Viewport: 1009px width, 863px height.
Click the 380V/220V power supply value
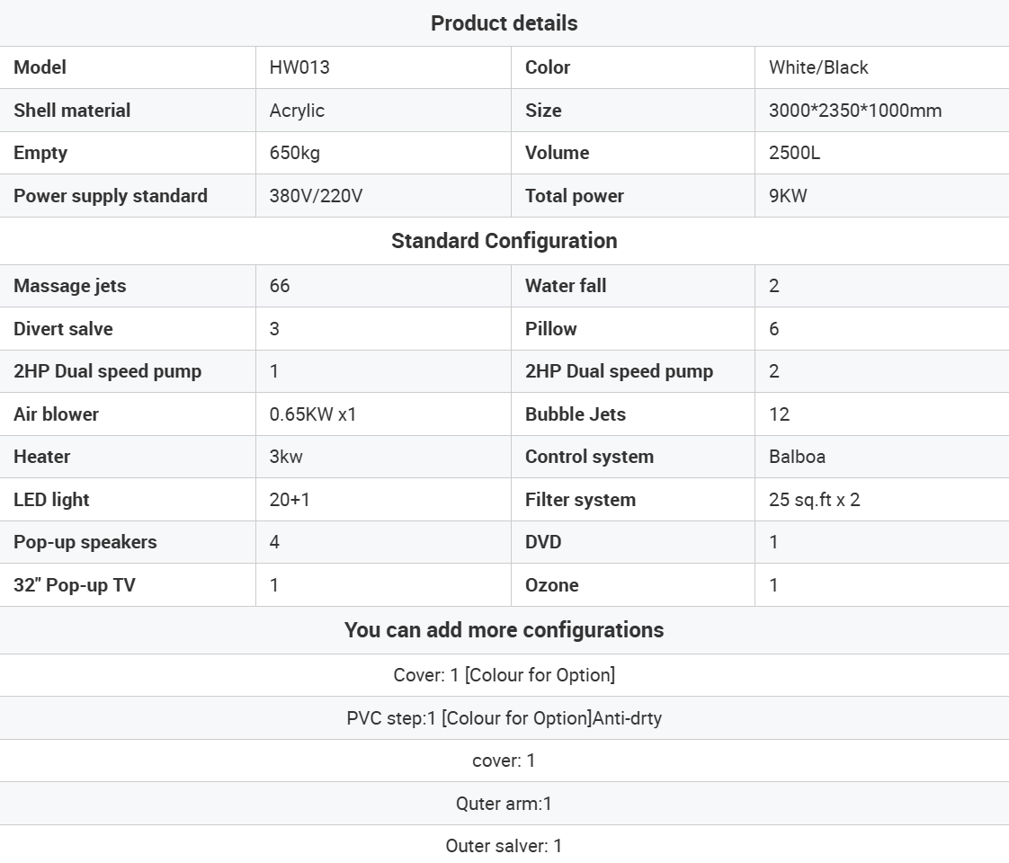pyautogui.click(x=316, y=196)
